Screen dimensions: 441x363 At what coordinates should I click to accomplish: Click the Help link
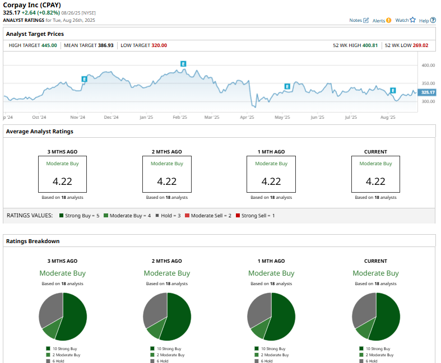424,21
